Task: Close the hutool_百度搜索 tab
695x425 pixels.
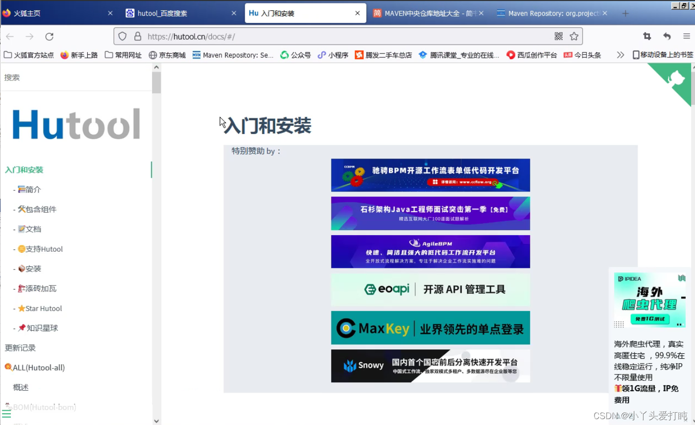Action: click(234, 13)
